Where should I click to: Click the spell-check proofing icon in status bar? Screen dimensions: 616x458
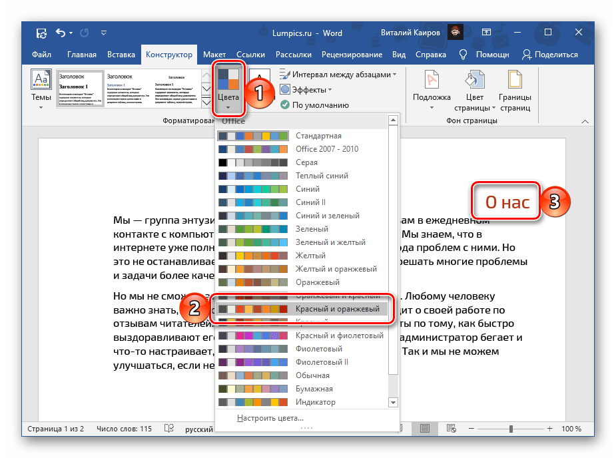point(170,429)
